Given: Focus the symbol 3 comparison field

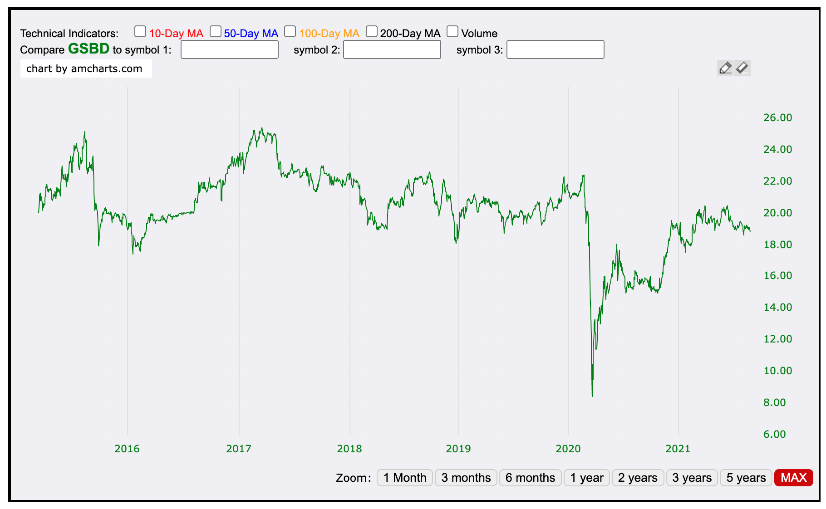Looking at the screenshot, I should click(x=556, y=49).
